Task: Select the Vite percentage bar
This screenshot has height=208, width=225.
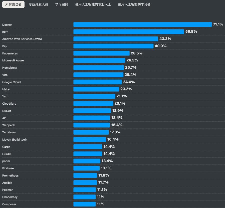Action: (x=98, y=75)
